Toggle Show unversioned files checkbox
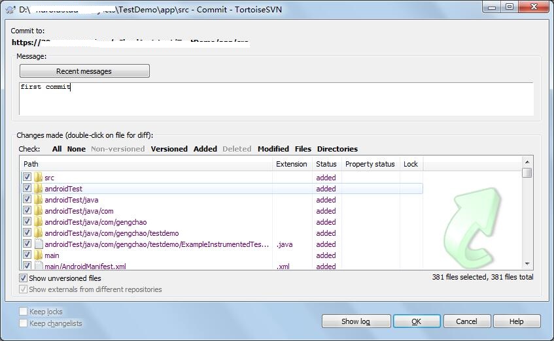Screen dimensions: 554x341 23,278
